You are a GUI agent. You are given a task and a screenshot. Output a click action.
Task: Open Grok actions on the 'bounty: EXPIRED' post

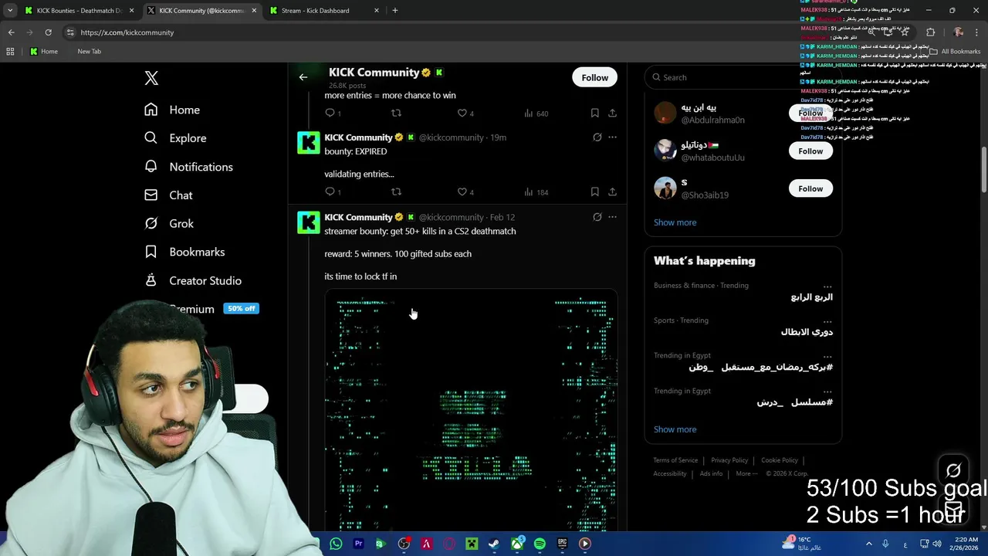click(597, 137)
